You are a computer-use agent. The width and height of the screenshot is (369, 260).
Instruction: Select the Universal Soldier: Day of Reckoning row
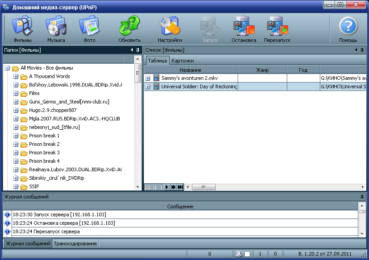point(199,87)
